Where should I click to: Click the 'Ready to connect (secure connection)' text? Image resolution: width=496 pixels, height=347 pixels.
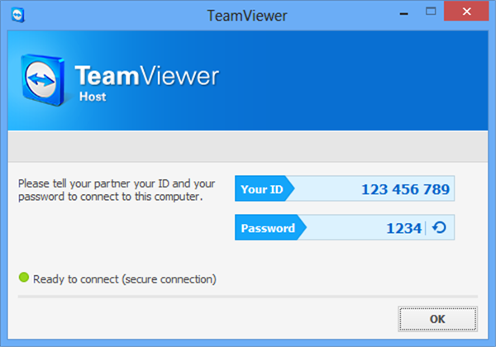pos(125,279)
